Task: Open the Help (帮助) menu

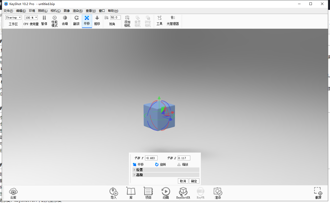Action: click(x=113, y=11)
